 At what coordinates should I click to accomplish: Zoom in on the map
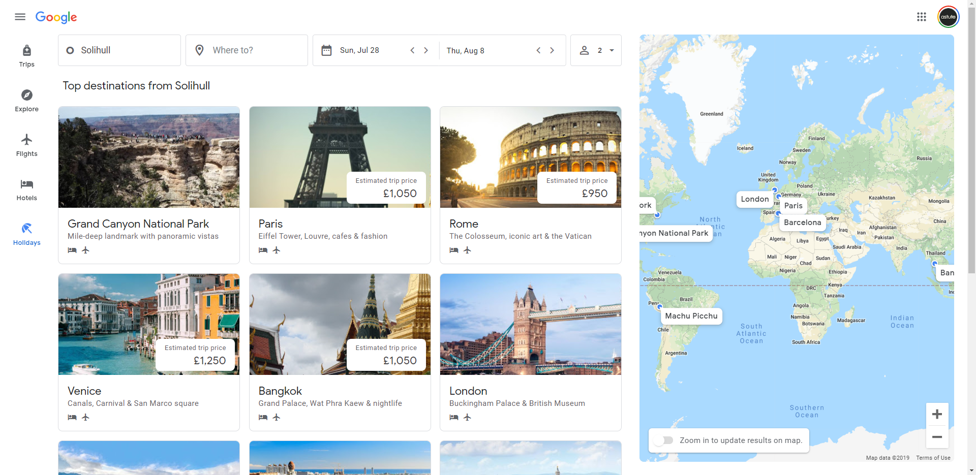click(937, 415)
